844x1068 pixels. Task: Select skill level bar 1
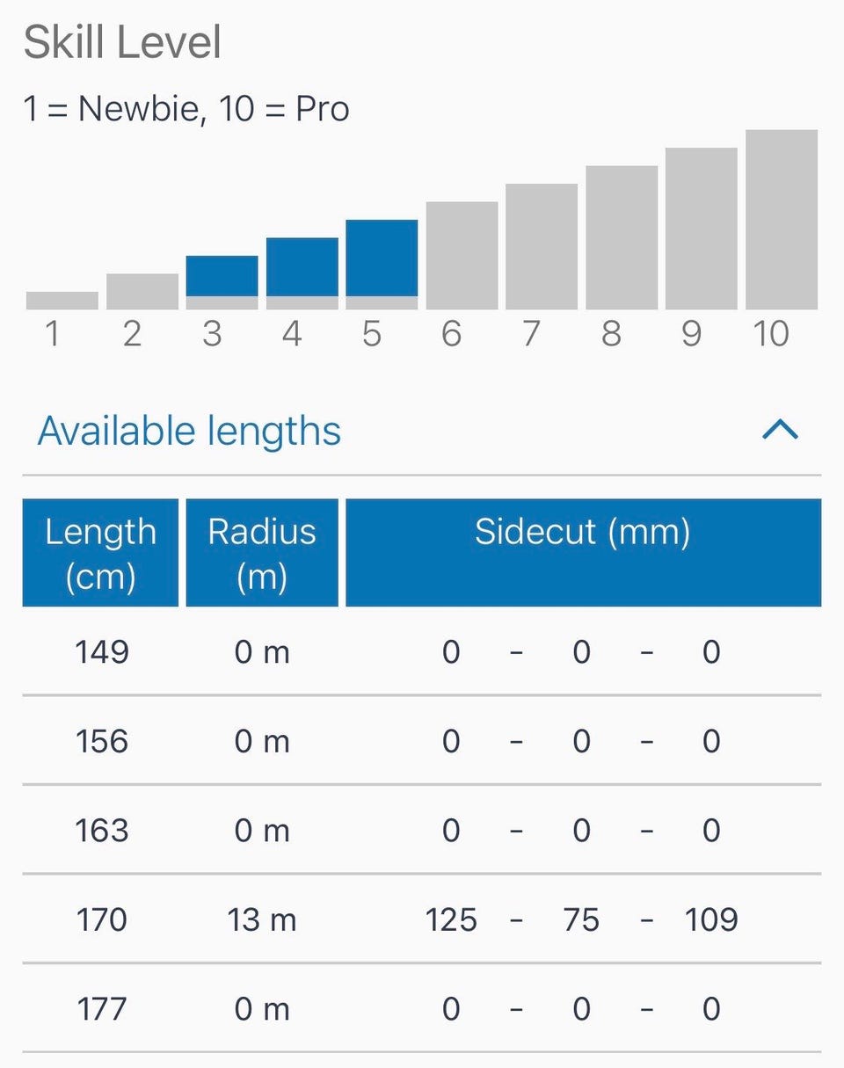(62, 301)
